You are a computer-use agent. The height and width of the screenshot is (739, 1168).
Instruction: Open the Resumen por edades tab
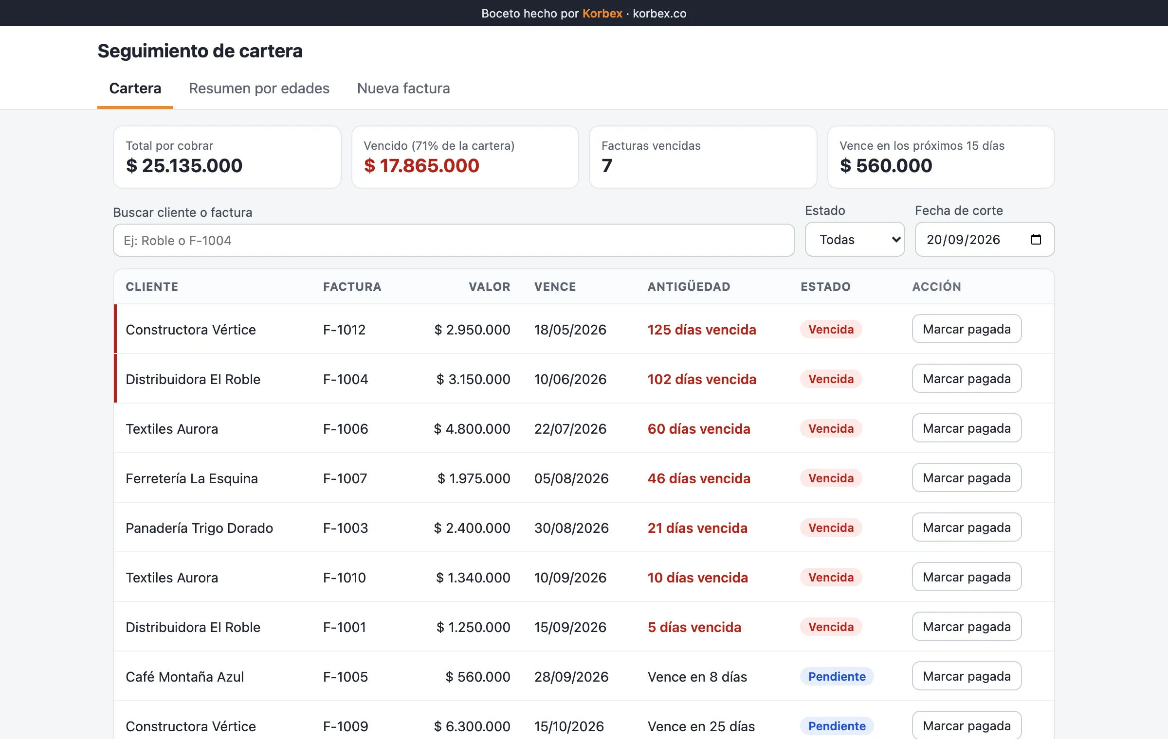[x=259, y=88]
